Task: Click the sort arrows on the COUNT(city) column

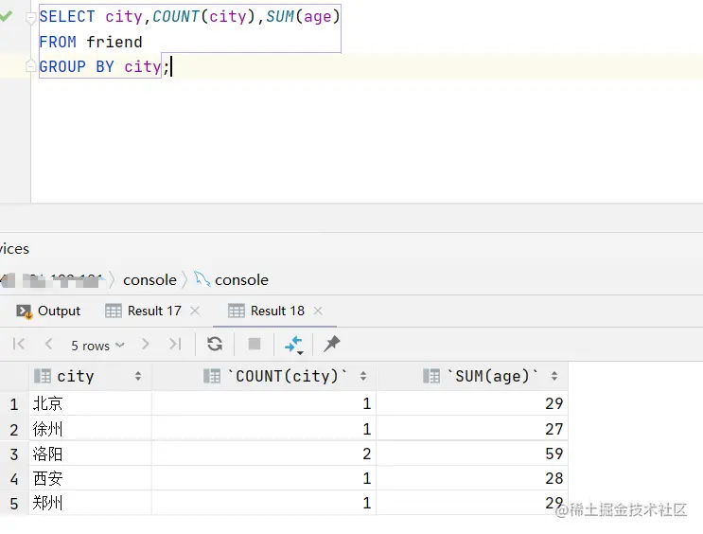Action: pyautogui.click(x=363, y=376)
